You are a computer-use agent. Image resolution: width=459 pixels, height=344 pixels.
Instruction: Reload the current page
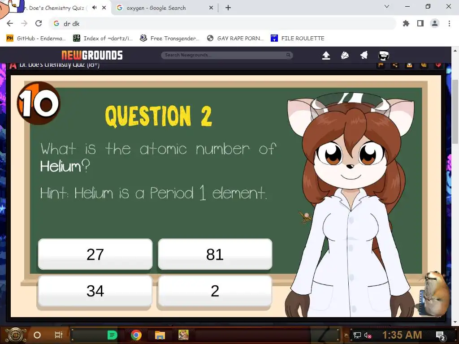pos(39,23)
